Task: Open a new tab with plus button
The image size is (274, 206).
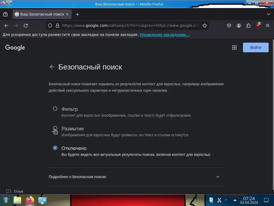Action: click(x=77, y=14)
